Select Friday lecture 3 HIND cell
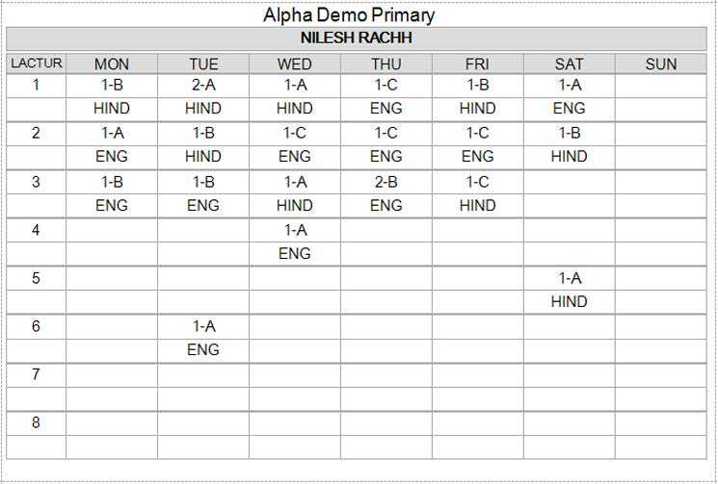718x484 pixels. (x=478, y=206)
